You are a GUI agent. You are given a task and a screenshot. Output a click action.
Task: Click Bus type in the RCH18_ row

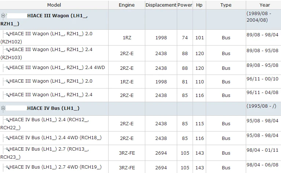pyautogui.click(x=226, y=138)
